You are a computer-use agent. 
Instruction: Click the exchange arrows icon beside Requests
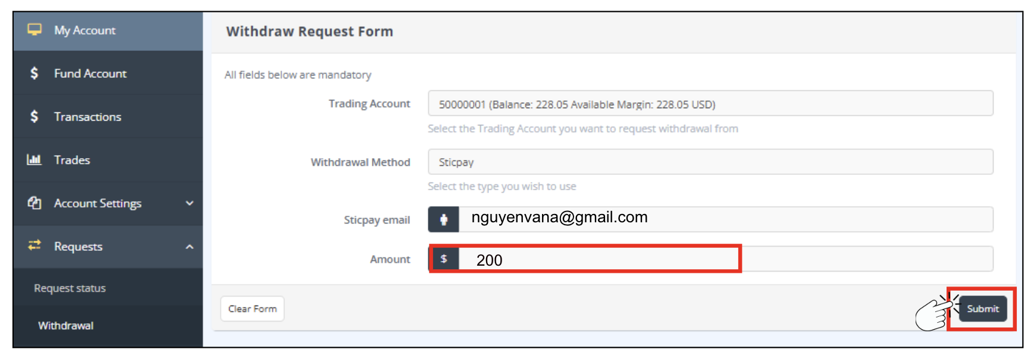[35, 245]
